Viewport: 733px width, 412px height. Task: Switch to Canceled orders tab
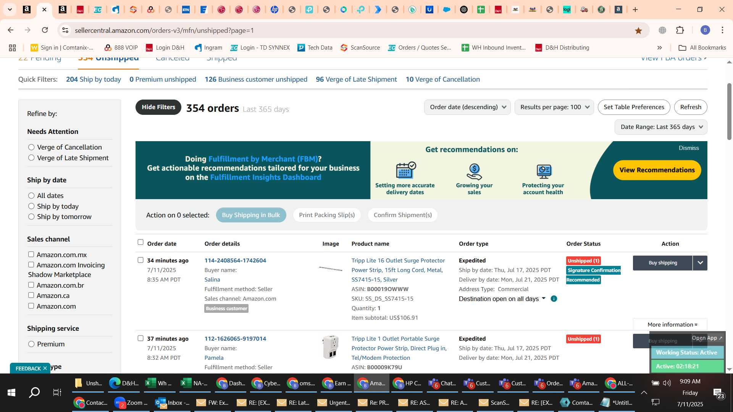click(173, 58)
